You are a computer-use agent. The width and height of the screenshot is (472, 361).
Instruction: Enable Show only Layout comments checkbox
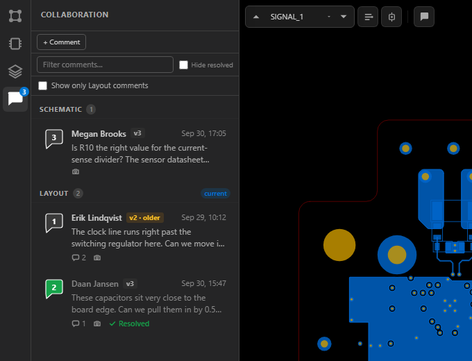click(x=43, y=85)
